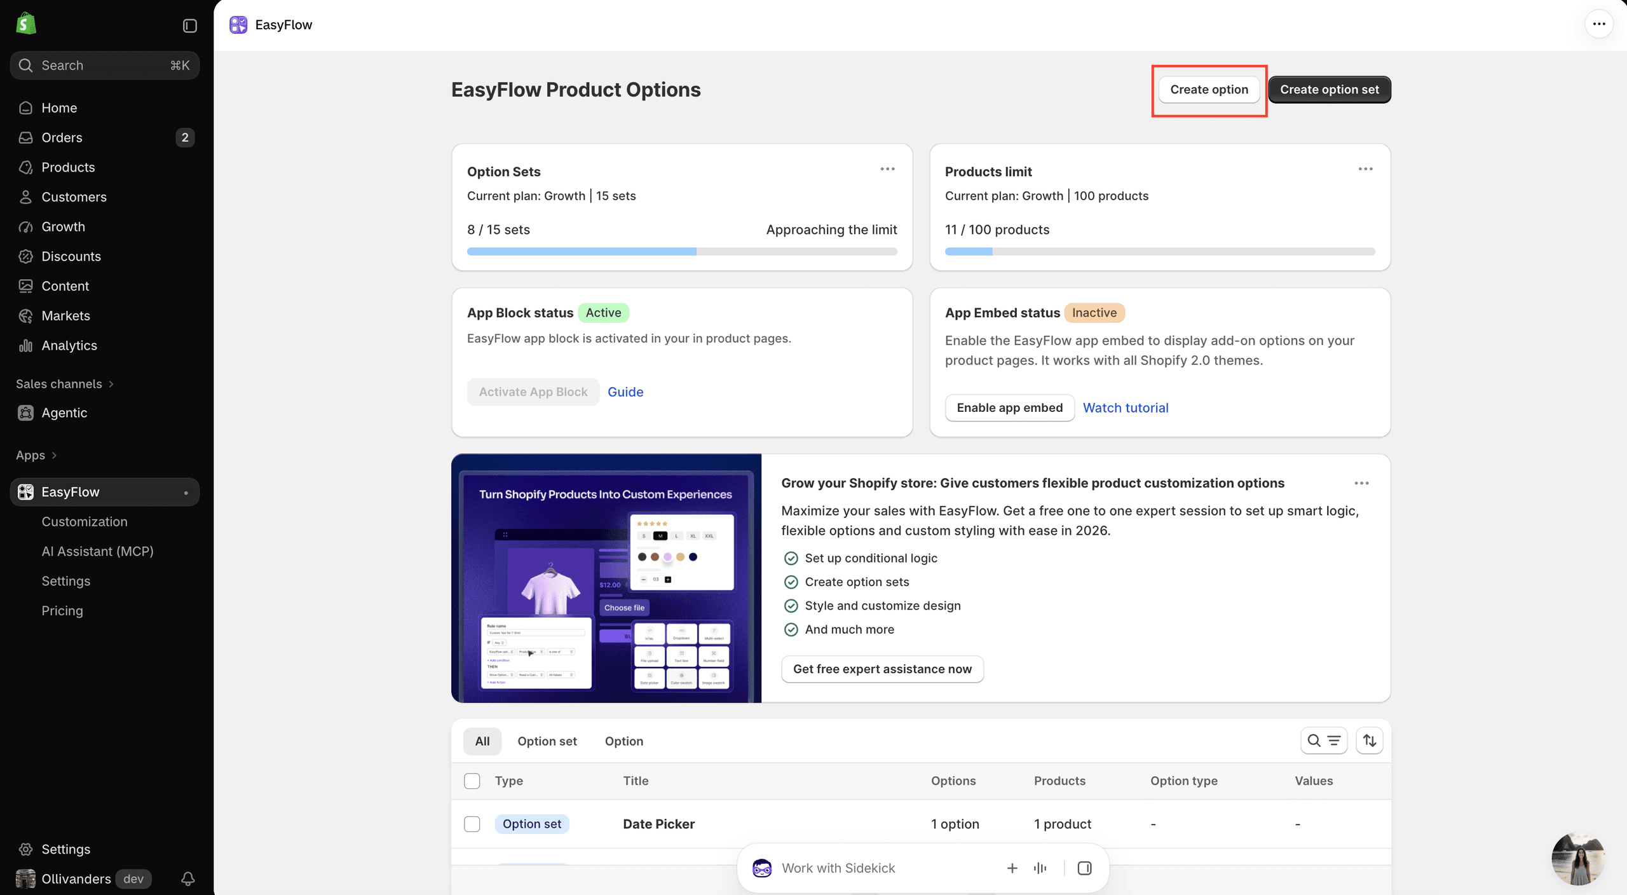
Task: Check the select-all checkbox in table header
Action: coord(472,781)
